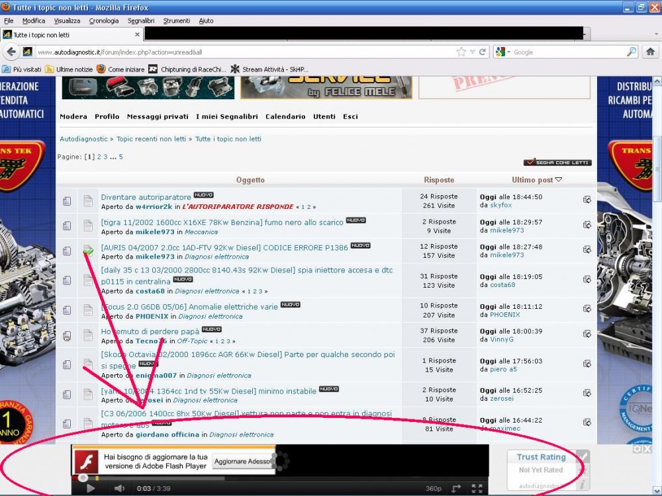Click the browser back arrow button

[x=11, y=52]
